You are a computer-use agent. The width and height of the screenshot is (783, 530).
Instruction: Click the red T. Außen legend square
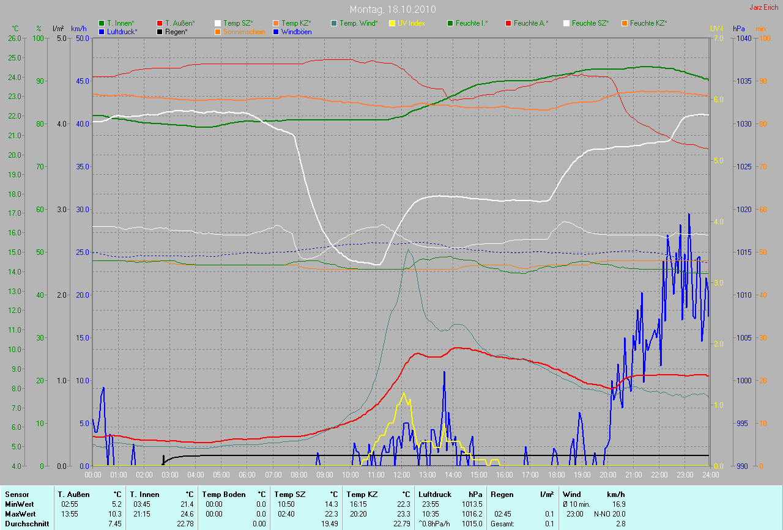click(x=160, y=23)
